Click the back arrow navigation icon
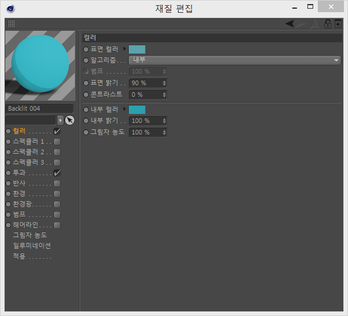The width and height of the screenshot is (348, 316). tap(289, 23)
